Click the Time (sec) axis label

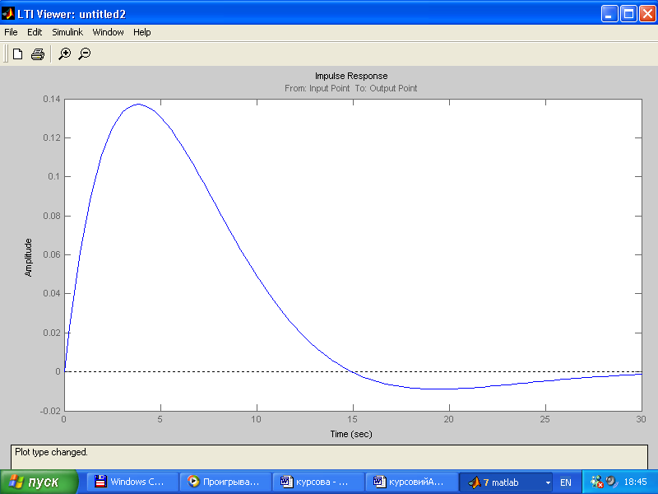[351, 434]
